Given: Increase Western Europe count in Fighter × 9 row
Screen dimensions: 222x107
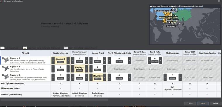Looking at the screenshot, I should (68, 77).
